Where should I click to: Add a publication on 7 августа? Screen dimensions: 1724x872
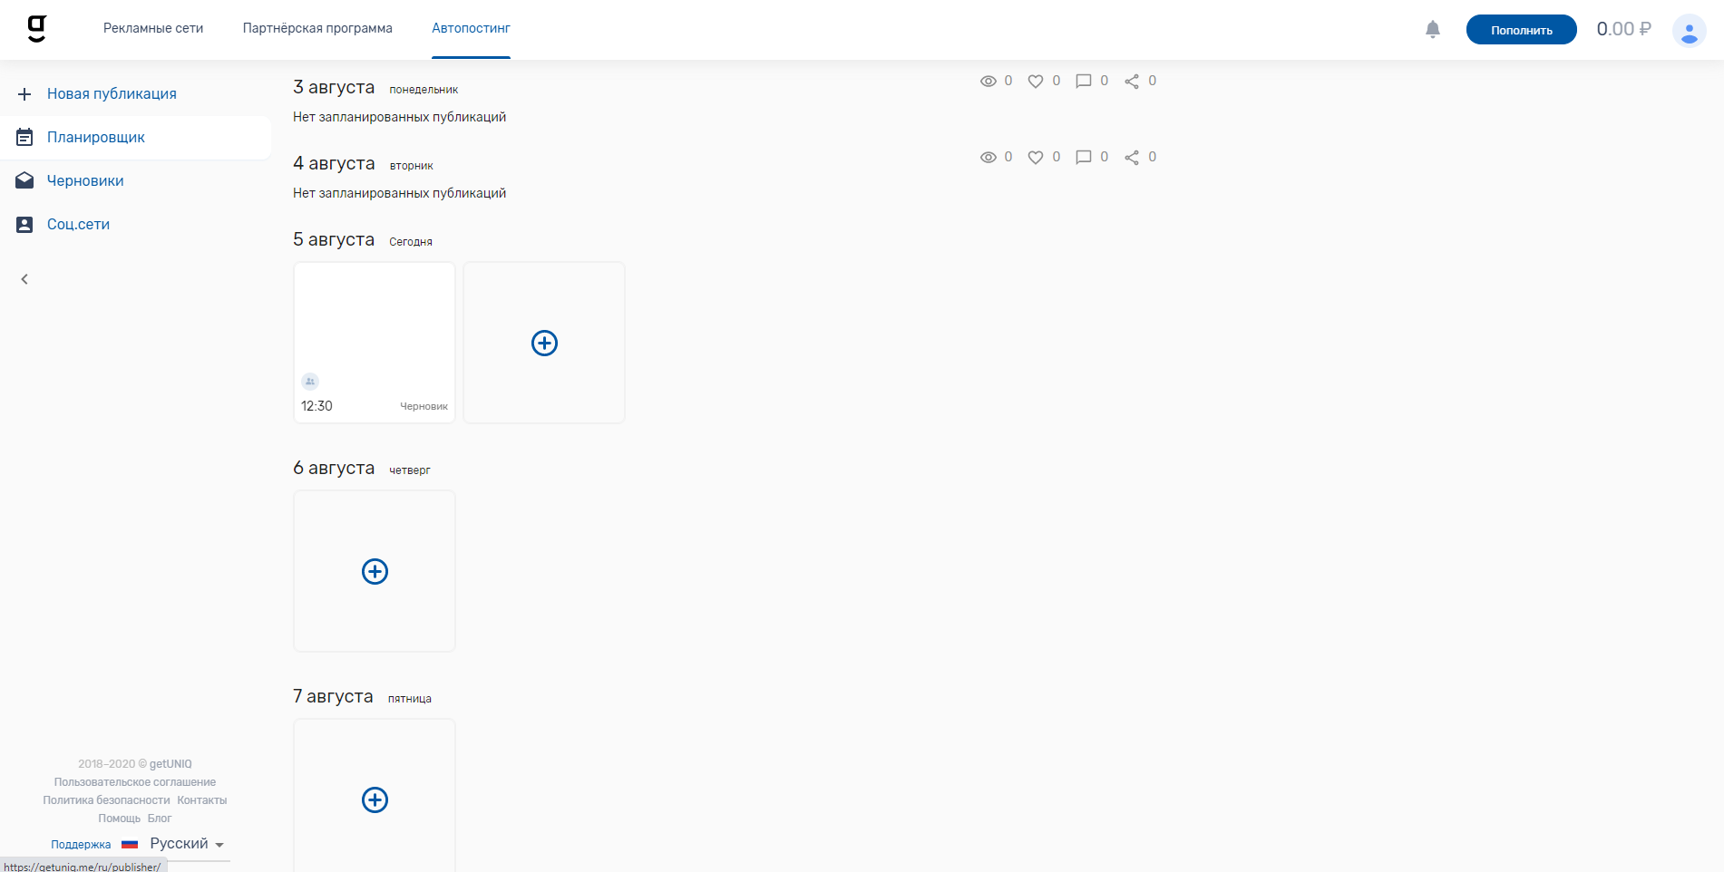(x=375, y=799)
